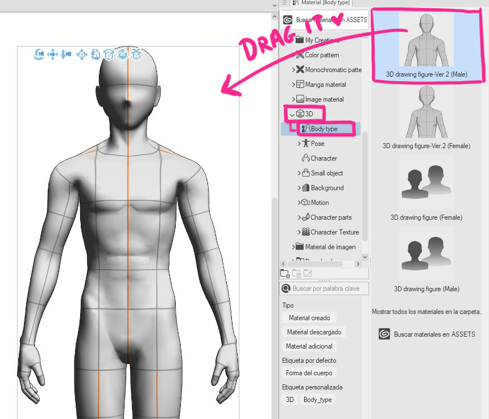Image resolution: width=489 pixels, height=419 pixels.
Task: Click the canvas vertical scrollbar up arrow
Action: [x=275, y=16]
